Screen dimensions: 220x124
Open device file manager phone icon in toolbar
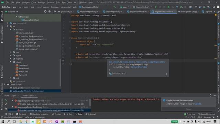click(x=204, y=7)
